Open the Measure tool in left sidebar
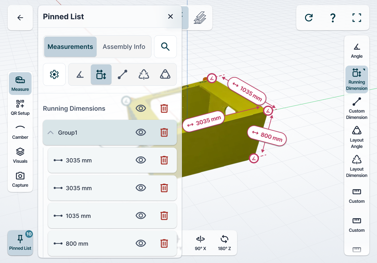 (20, 84)
